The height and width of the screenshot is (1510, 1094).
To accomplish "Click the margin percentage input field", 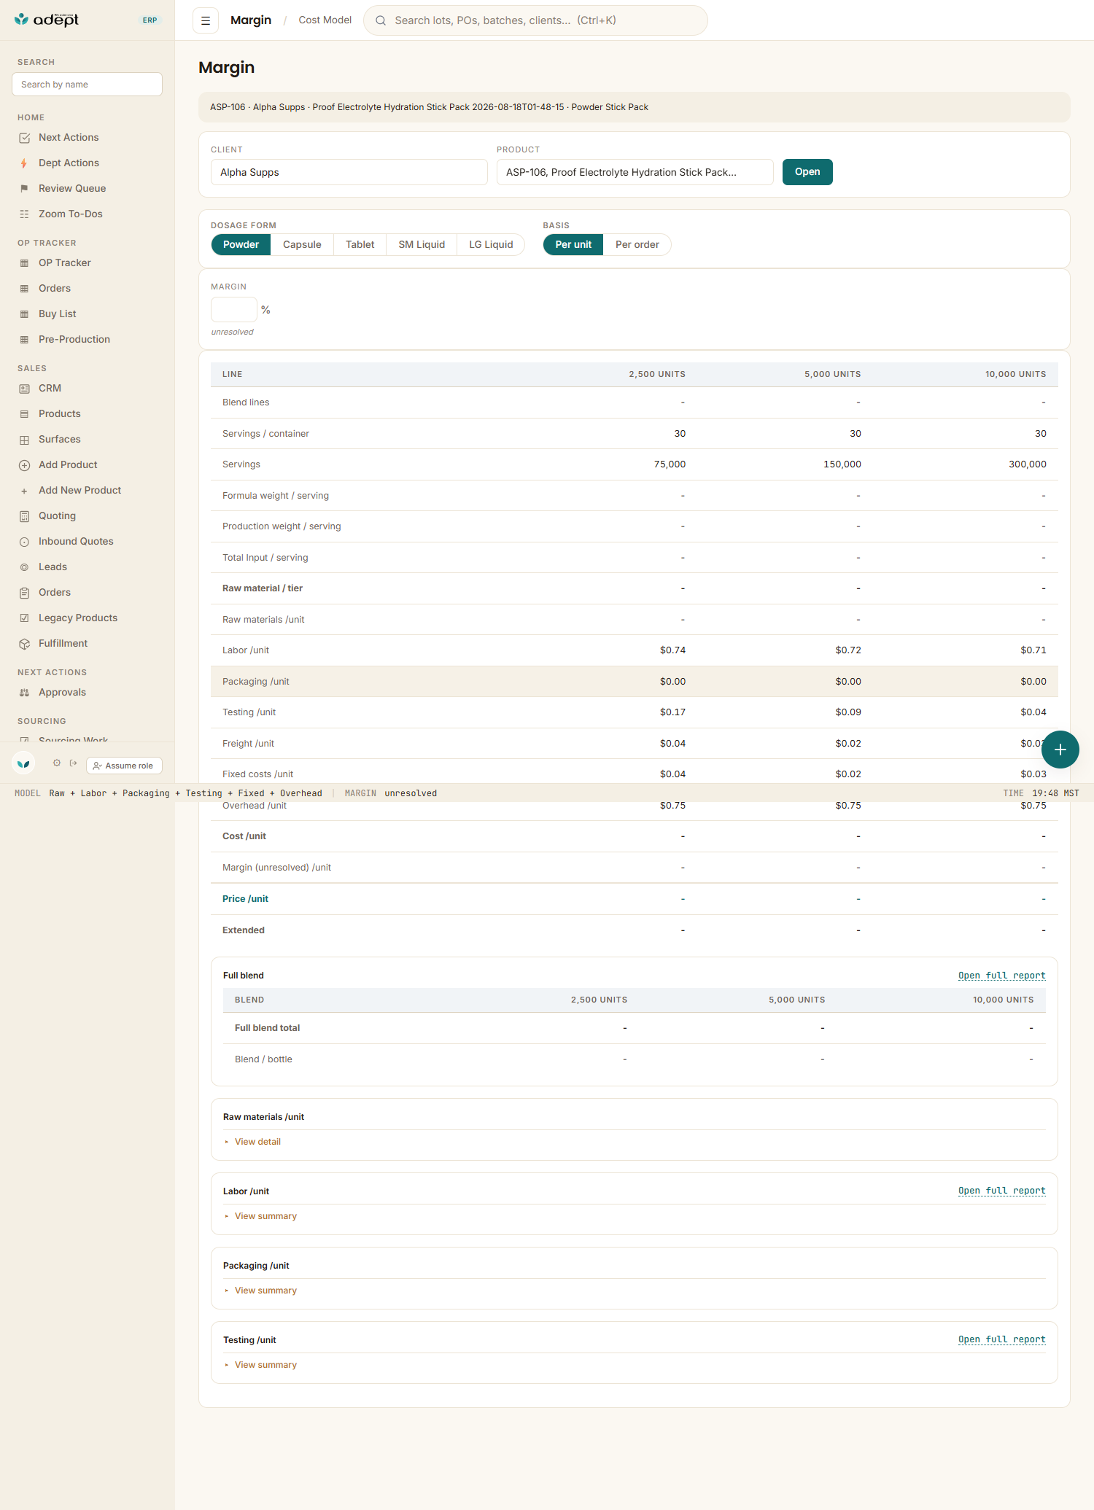I will pyautogui.click(x=234, y=310).
